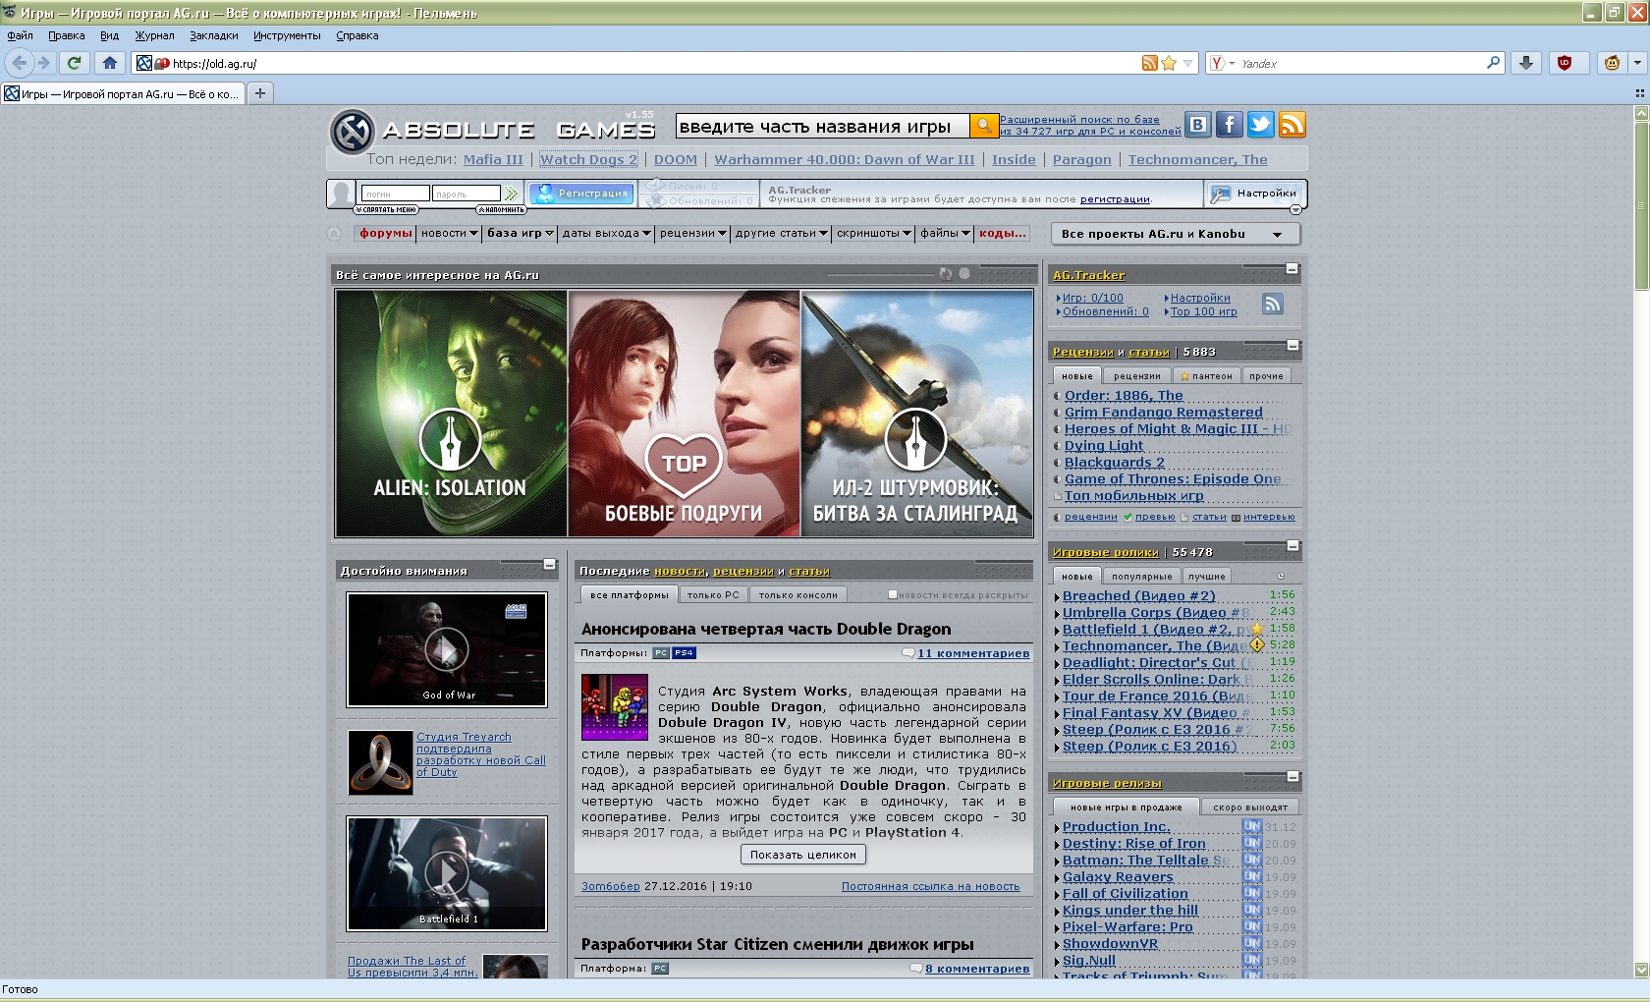The width and height of the screenshot is (1650, 1002).
Task: Click the 'Показать целиком' button
Action: coord(803,855)
